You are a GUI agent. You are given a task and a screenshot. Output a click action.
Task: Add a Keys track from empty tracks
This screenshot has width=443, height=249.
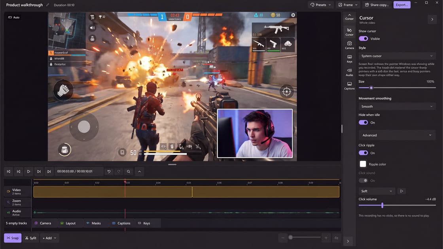pos(144,223)
